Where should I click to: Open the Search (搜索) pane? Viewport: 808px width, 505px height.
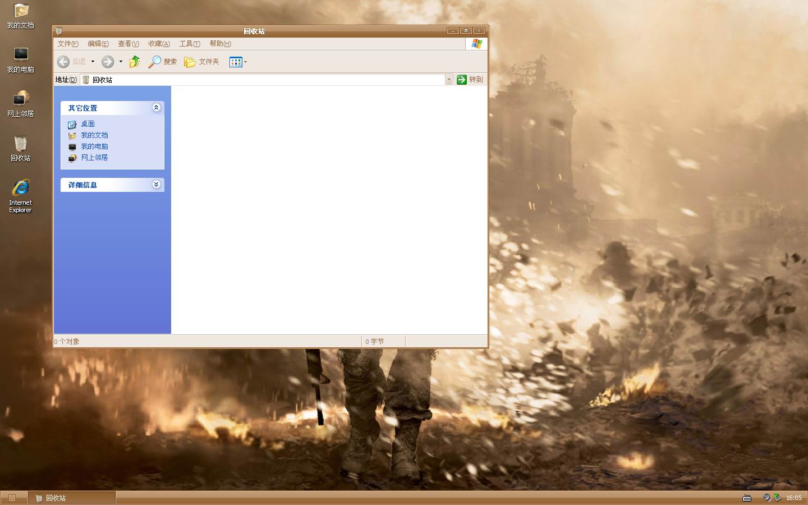[162, 62]
